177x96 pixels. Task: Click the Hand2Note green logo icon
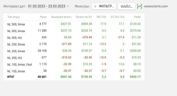point(140,6)
